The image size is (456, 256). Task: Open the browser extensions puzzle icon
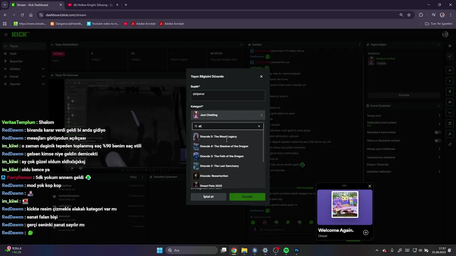(x=421, y=15)
